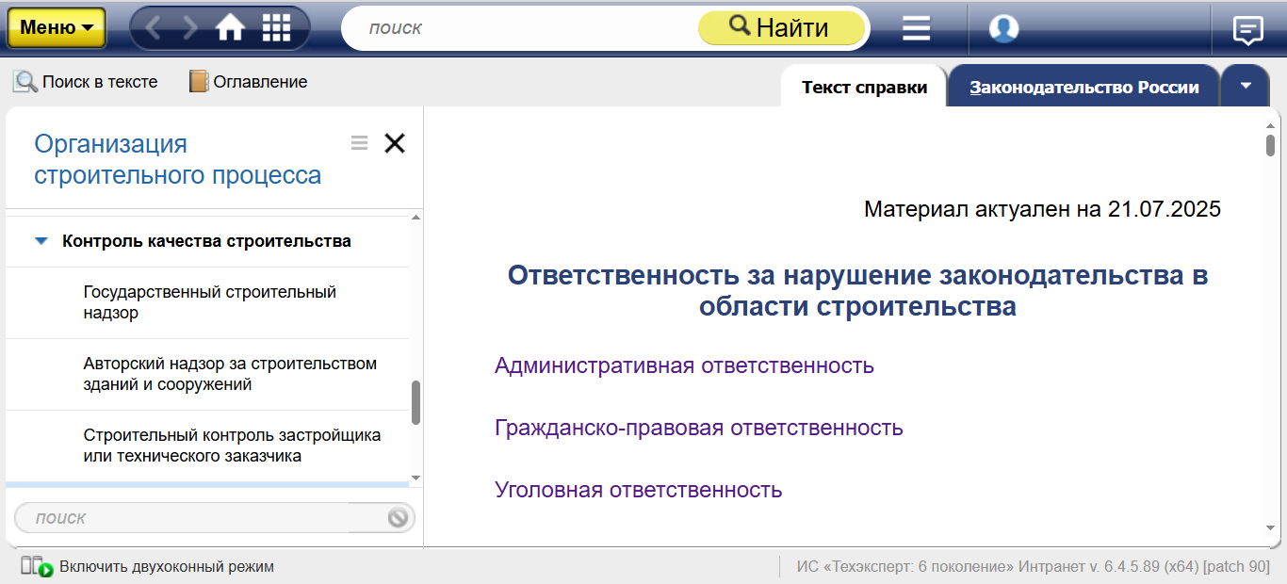The width and height of the screenshot is (1287, 584).
Task: Select Авторский надзор за строительством item
Action: (207, 374)
